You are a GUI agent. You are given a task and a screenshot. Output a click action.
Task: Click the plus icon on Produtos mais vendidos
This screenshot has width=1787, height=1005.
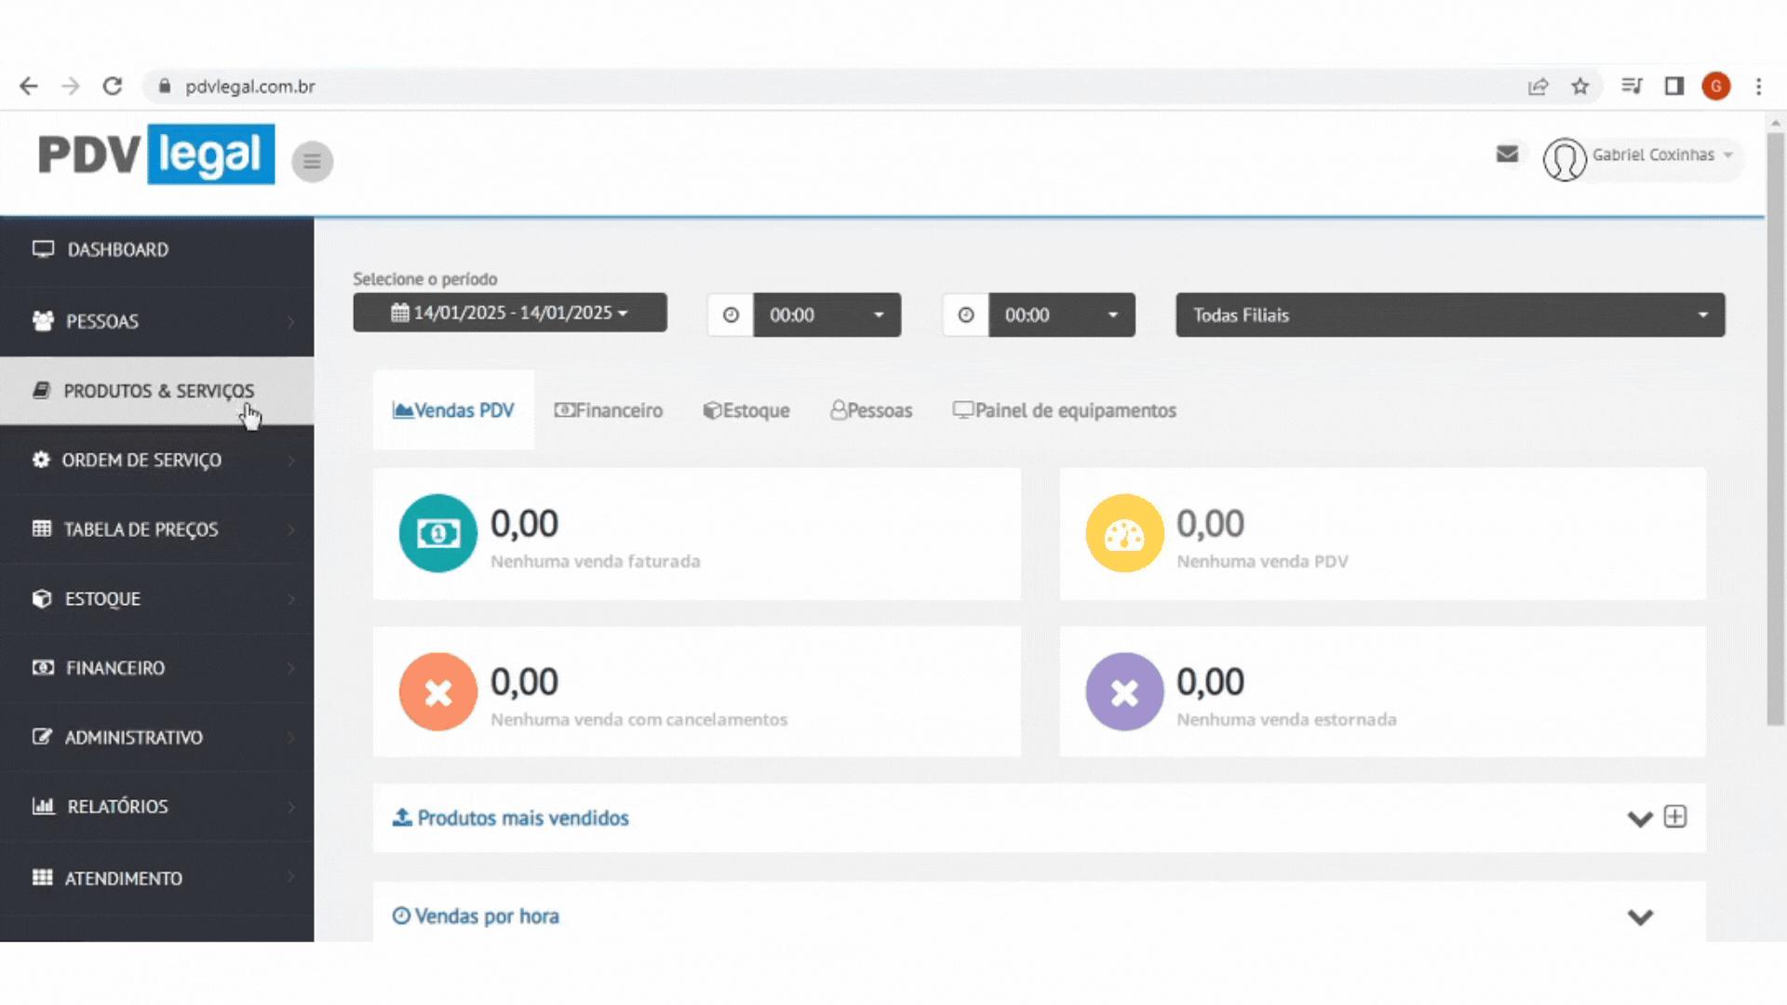(1674, 817)
